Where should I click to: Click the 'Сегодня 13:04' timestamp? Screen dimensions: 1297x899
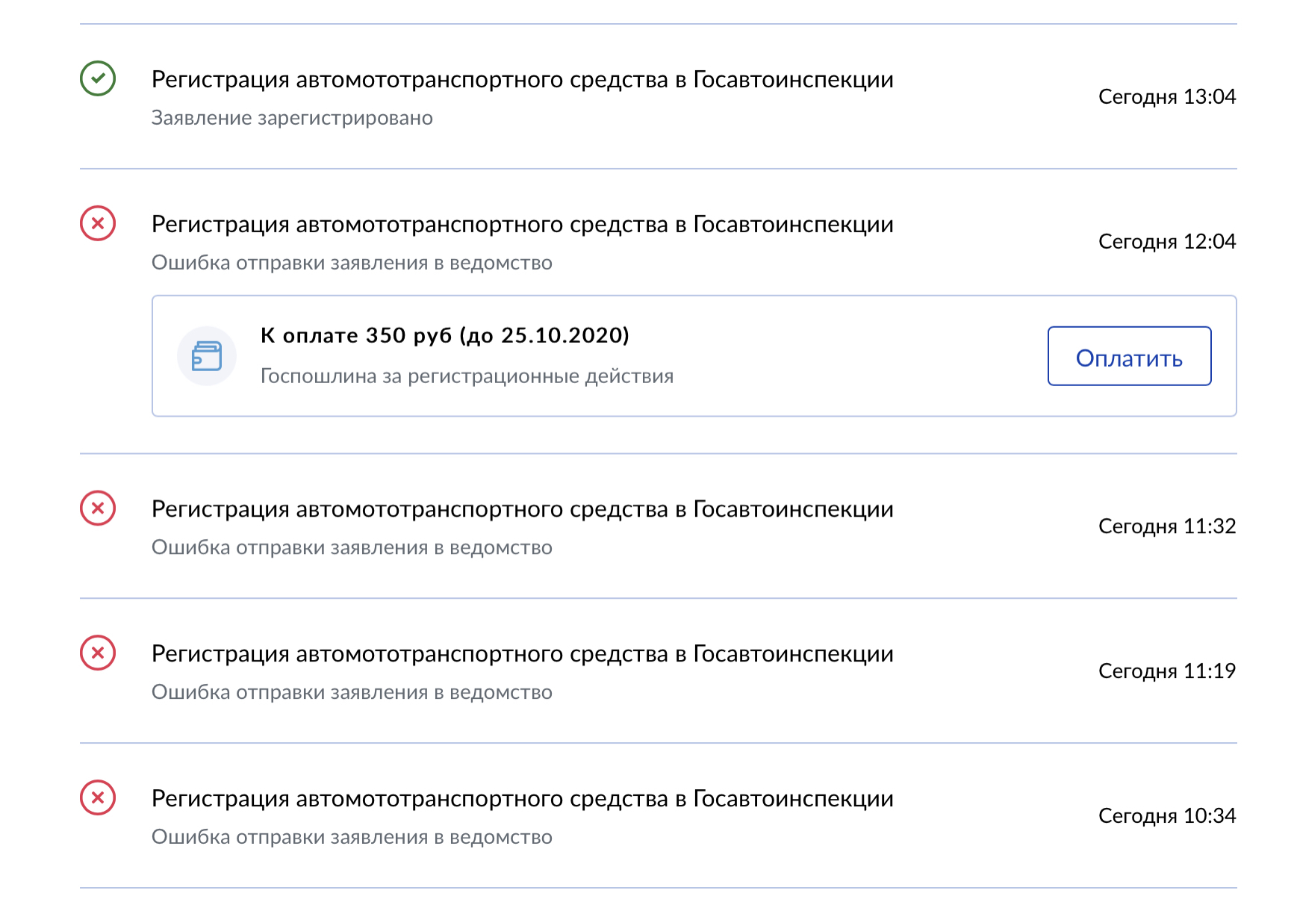[1166, 97]
